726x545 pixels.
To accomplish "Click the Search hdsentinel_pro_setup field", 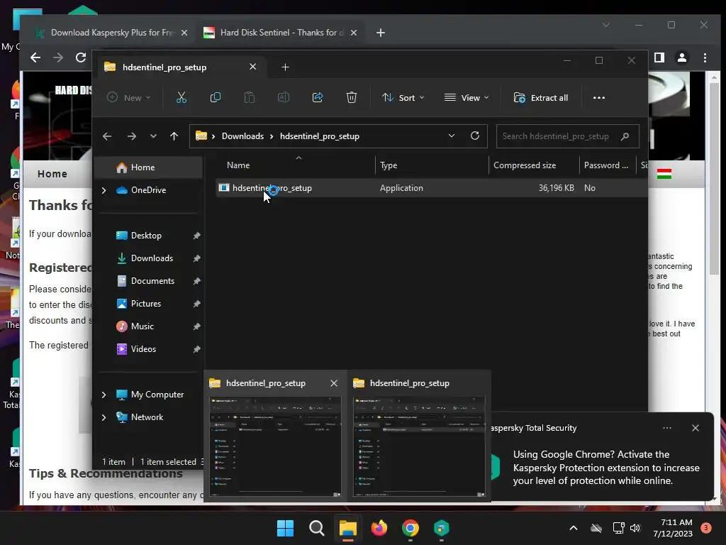I will click(568, 136).
